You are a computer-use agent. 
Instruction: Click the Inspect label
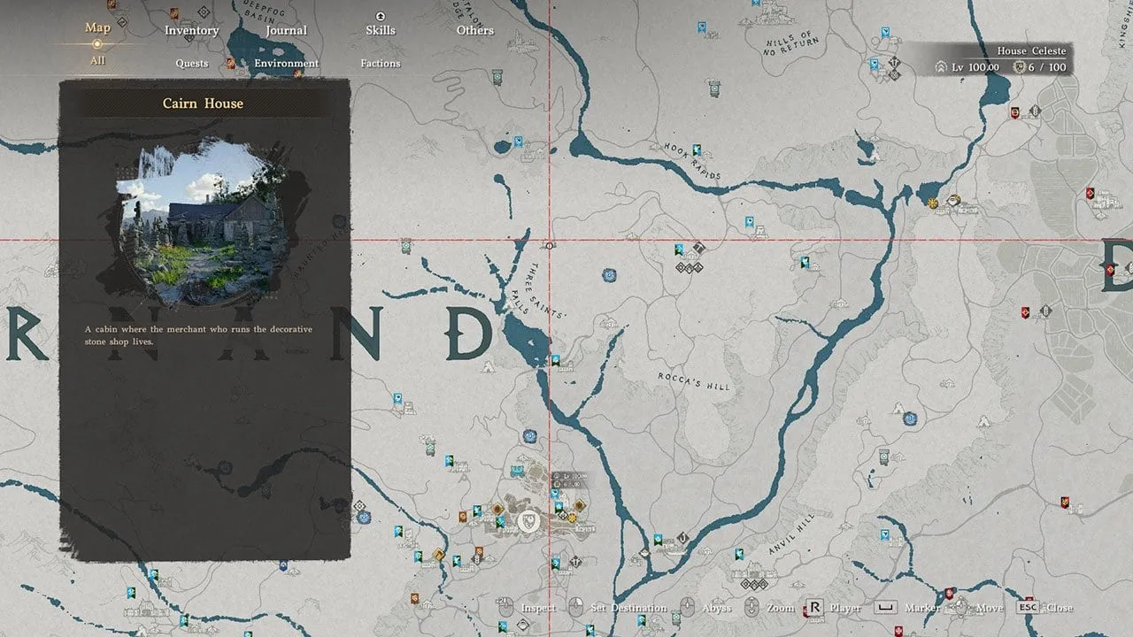(538, 608)
